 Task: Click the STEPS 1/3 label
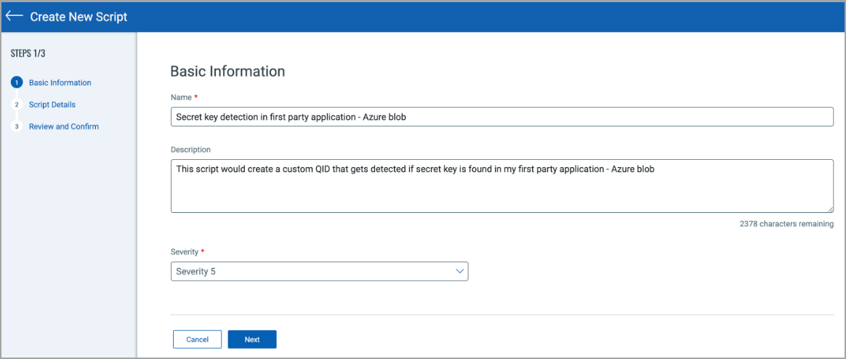pyautogui.click(x=28, y=54)
